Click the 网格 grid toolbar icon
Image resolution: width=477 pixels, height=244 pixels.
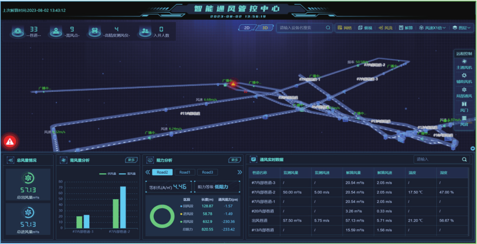coord(344,28)
